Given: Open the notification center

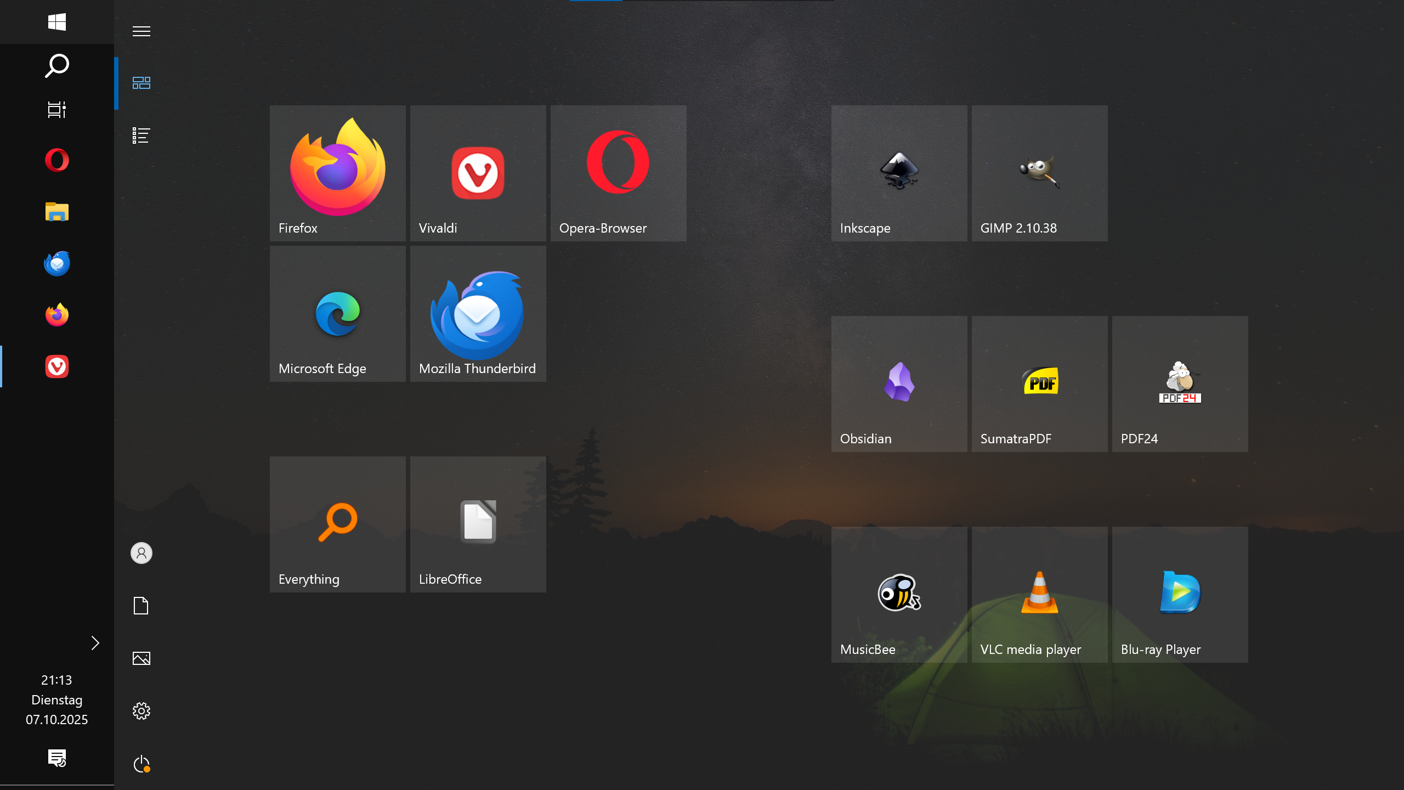Looking at the screenshot, I should coord(56,759).
